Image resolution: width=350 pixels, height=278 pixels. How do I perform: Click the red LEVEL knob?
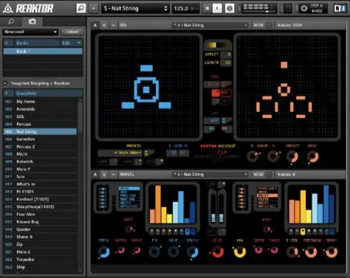click(217, 251)
